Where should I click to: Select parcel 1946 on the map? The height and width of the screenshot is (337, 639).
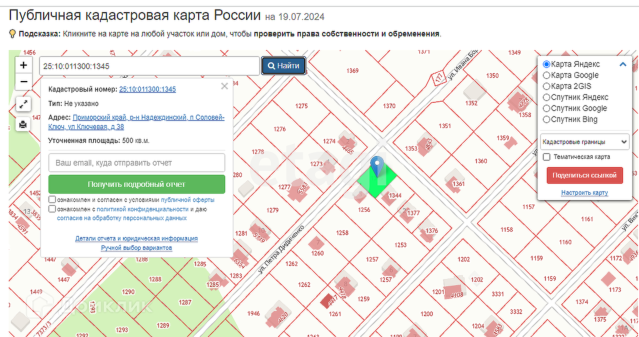point(253,313)
